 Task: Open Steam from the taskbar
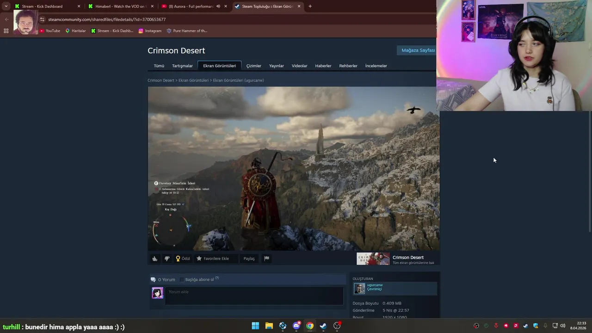323,326
